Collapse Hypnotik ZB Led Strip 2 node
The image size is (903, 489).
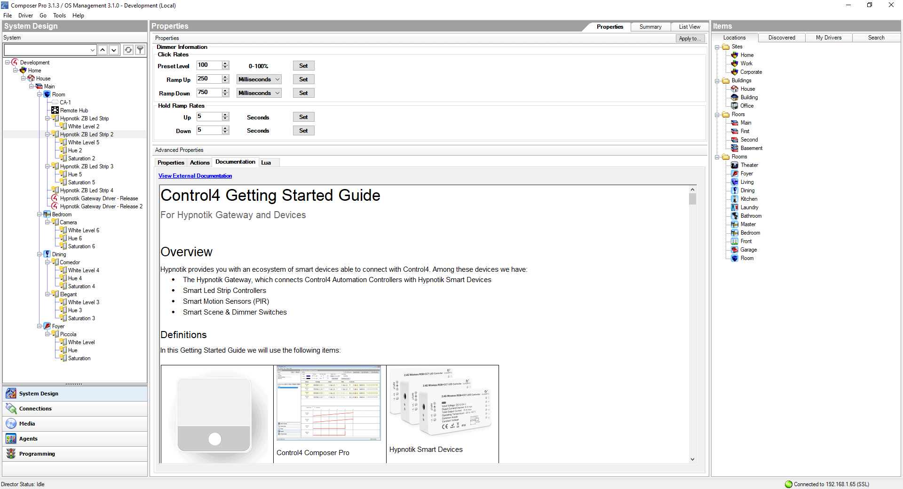(48, 134)
